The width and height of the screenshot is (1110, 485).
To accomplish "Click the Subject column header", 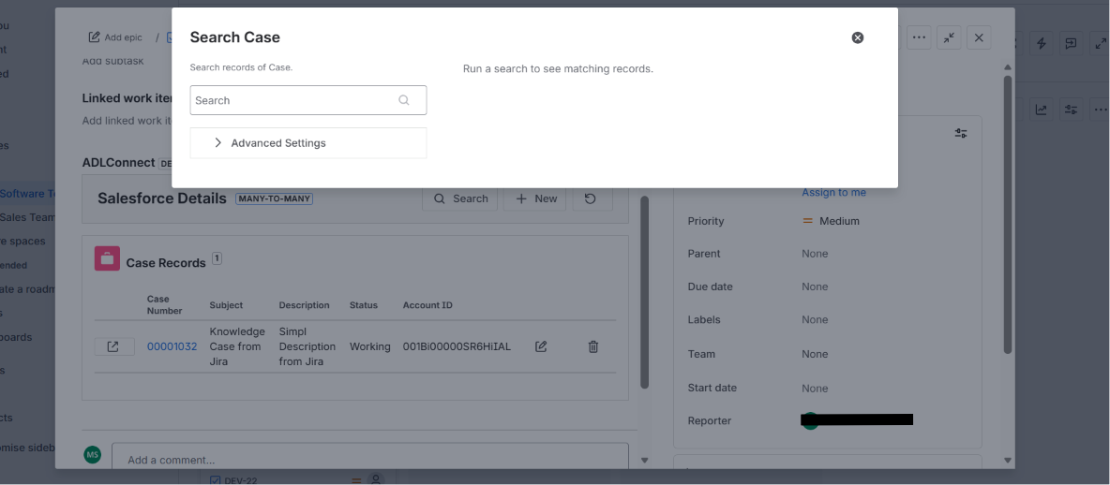I will point(226,305).
